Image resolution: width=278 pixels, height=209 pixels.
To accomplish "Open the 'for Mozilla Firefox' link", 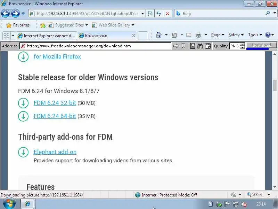I will (x=57, y=56).
